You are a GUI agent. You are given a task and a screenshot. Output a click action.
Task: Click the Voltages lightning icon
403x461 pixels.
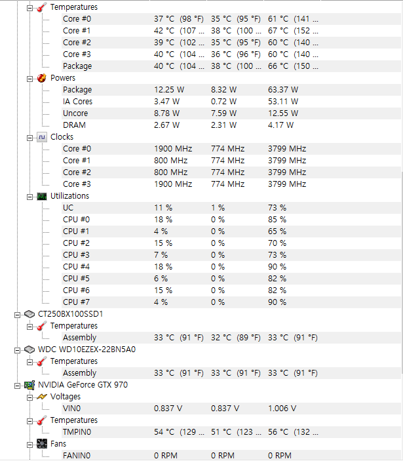[x=41, y=397]
